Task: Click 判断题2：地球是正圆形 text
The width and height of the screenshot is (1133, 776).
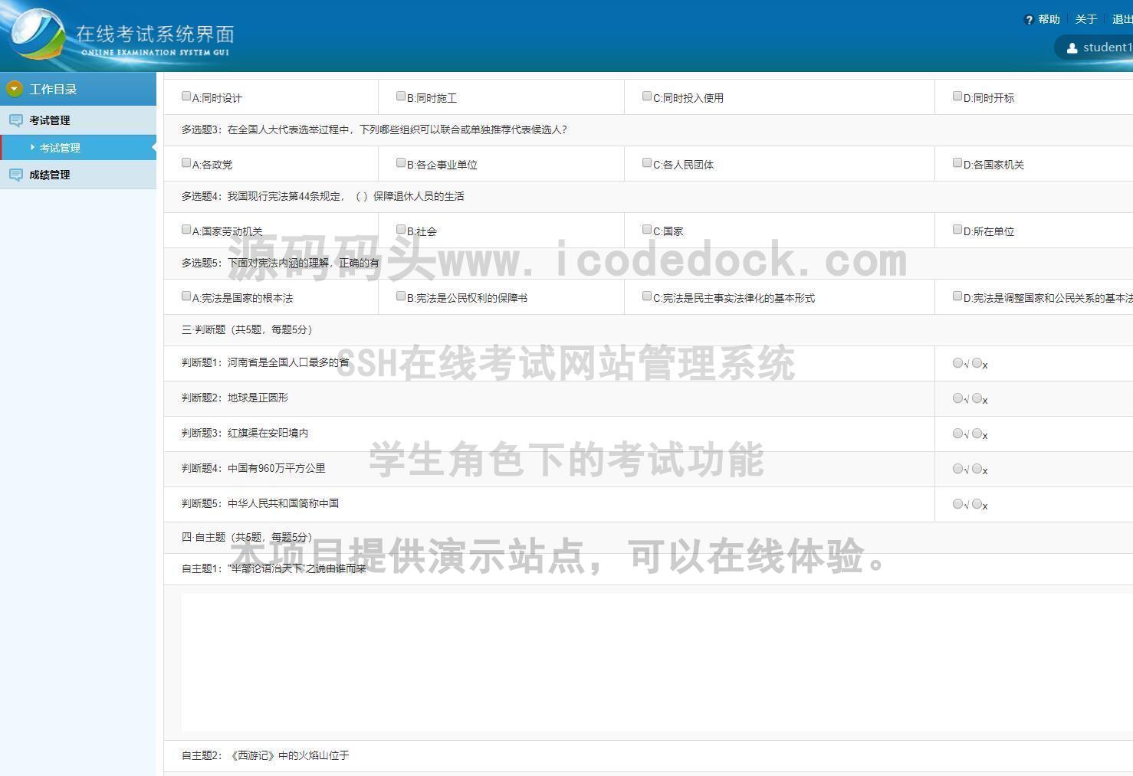Action: (235, 398)
